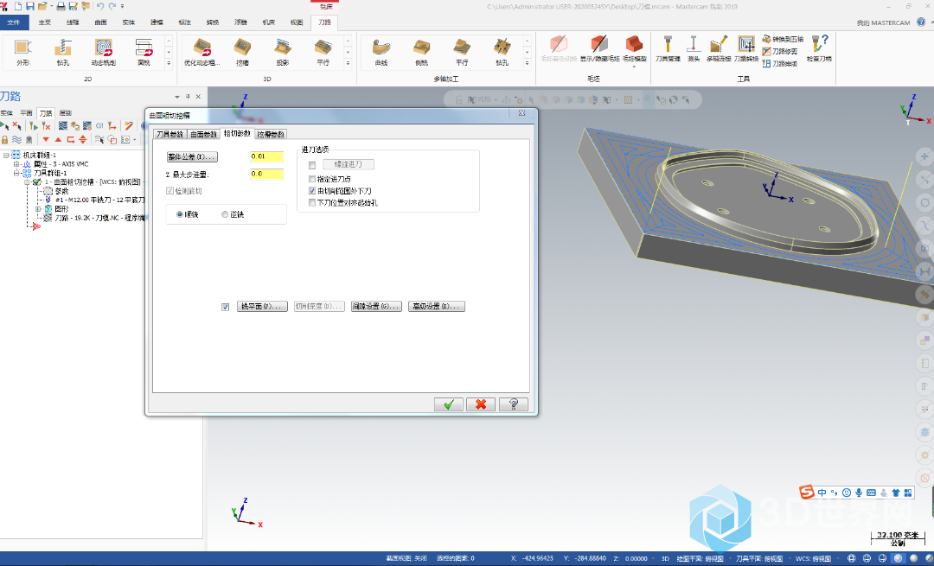Select the 3D 挖槽 pocket icon

point(242,52)
